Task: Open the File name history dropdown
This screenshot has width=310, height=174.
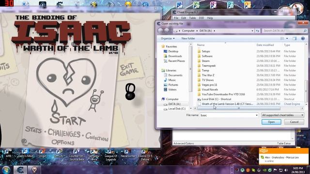Action: point(257,115)
